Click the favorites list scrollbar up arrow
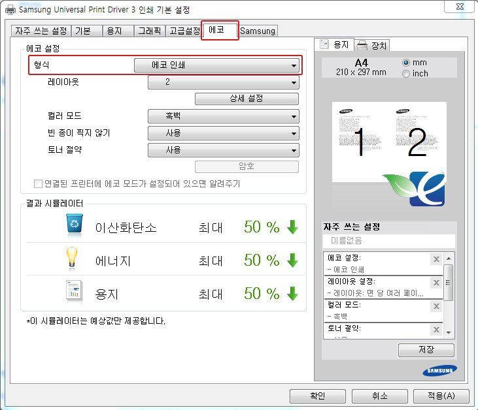The width and height of the screenshot is (478, 410). click(449, 259)
